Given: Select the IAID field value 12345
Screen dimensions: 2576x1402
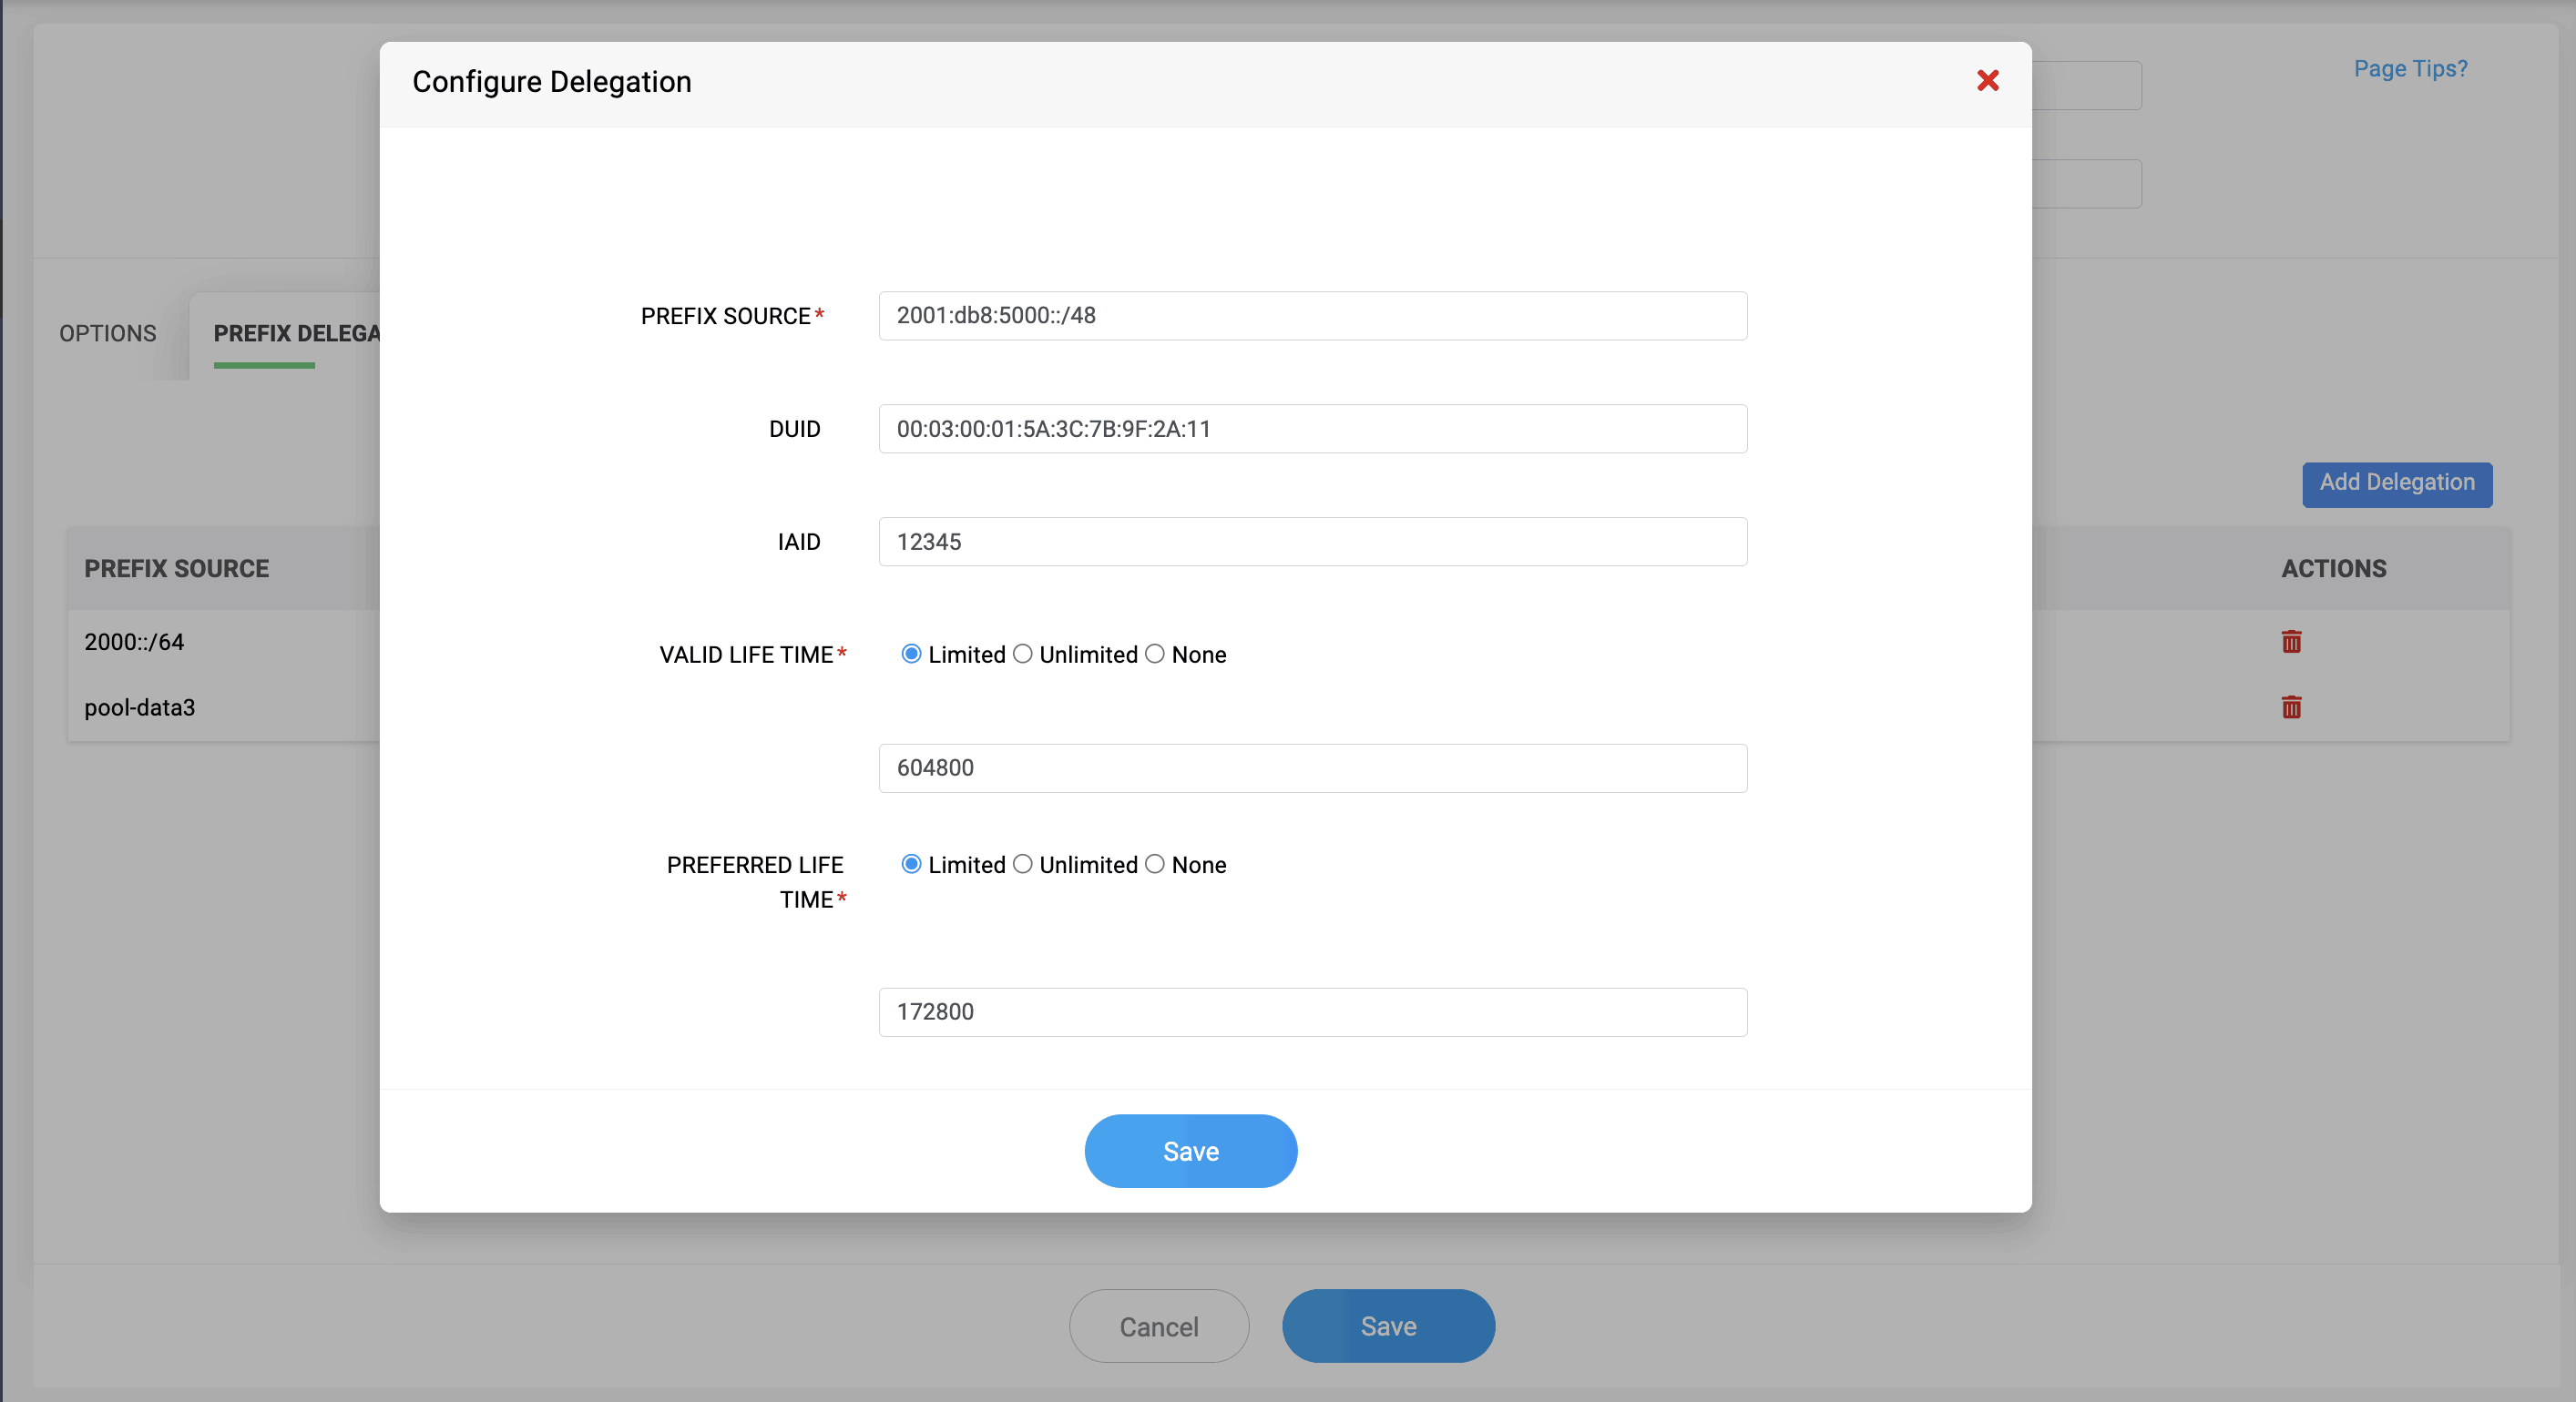Looking at the screenshot, I should [1312, 542].
